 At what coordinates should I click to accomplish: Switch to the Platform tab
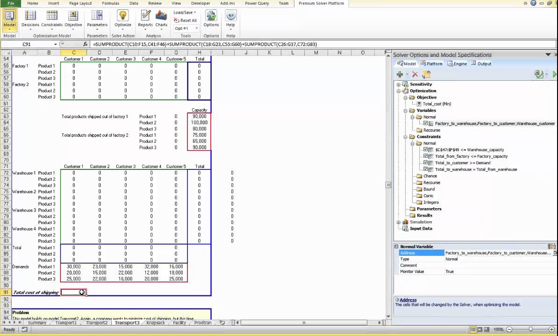[x=431, y=63]
